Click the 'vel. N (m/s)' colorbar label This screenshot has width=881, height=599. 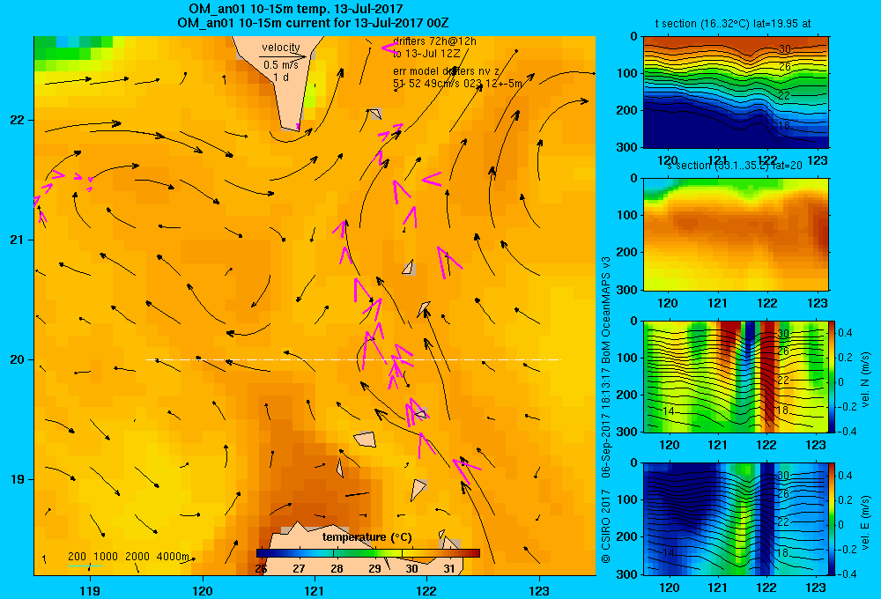tap(866, 379)
